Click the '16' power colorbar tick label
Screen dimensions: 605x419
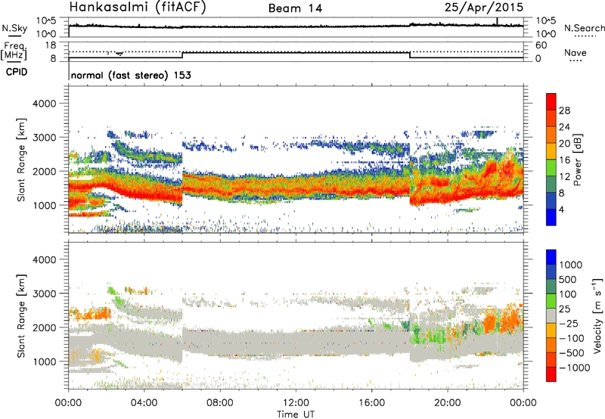564,160
